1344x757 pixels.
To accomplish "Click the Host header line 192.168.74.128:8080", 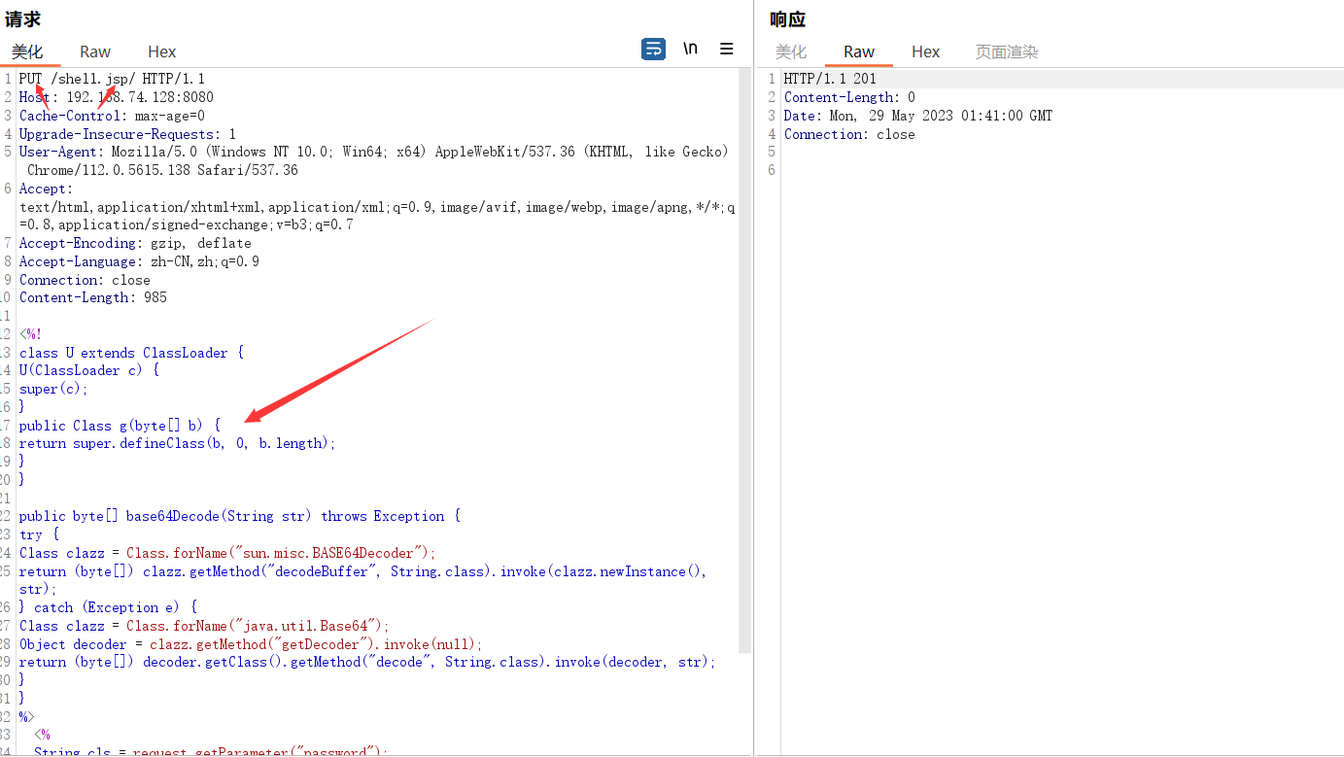I will pyautogui.click(x=117, y=97).
